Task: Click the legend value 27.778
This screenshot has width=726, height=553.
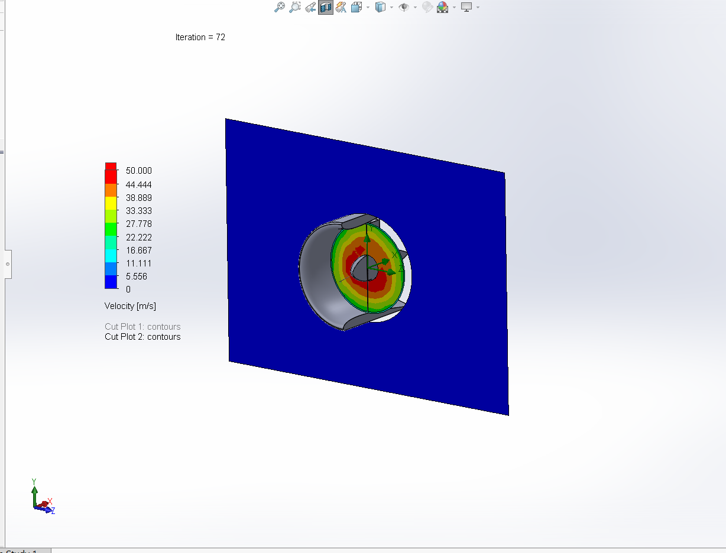Action: tap(139, 224)
